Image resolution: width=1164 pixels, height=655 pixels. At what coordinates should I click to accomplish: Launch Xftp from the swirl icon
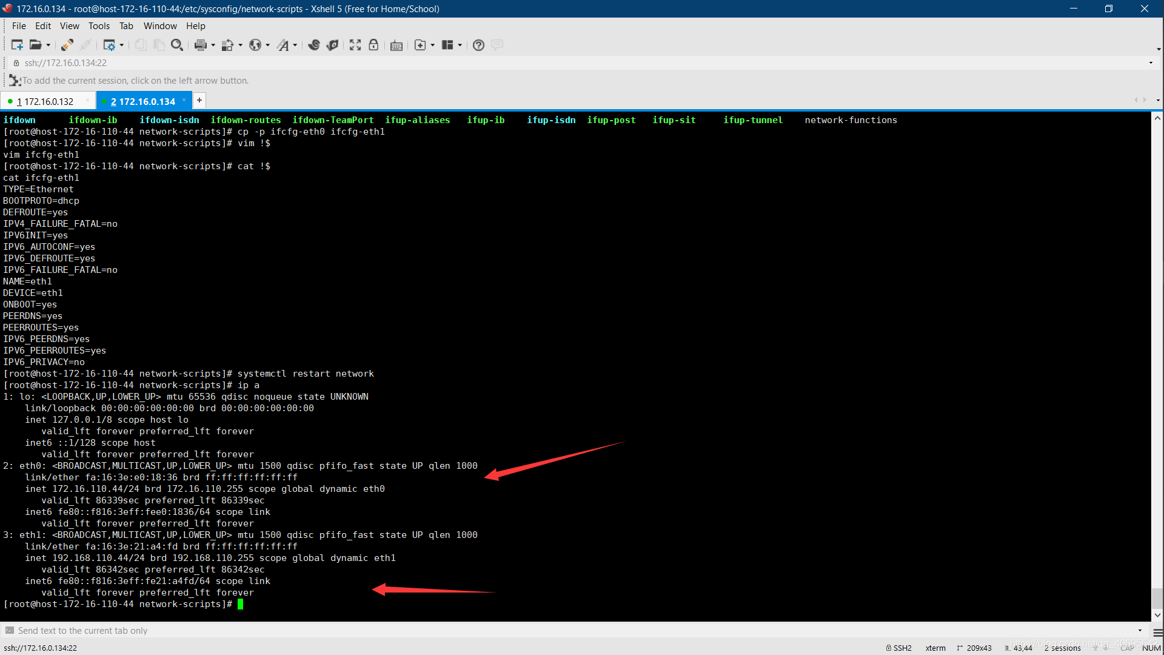point(314,45)
